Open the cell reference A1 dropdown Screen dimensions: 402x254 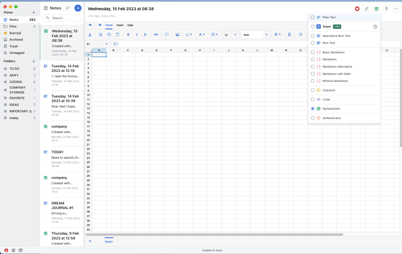107,44
